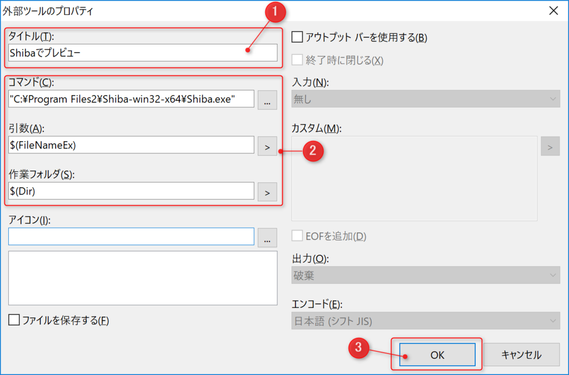Click the browse button next to コマンド field
The width and height of the screenshot is (569, 375).
[x=267, y=99]
